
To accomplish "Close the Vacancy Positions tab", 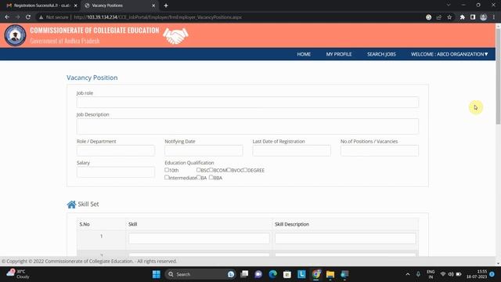I will click(153, 5).
